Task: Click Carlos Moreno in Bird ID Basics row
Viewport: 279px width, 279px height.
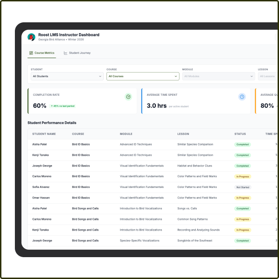Action: pos(42,176)
